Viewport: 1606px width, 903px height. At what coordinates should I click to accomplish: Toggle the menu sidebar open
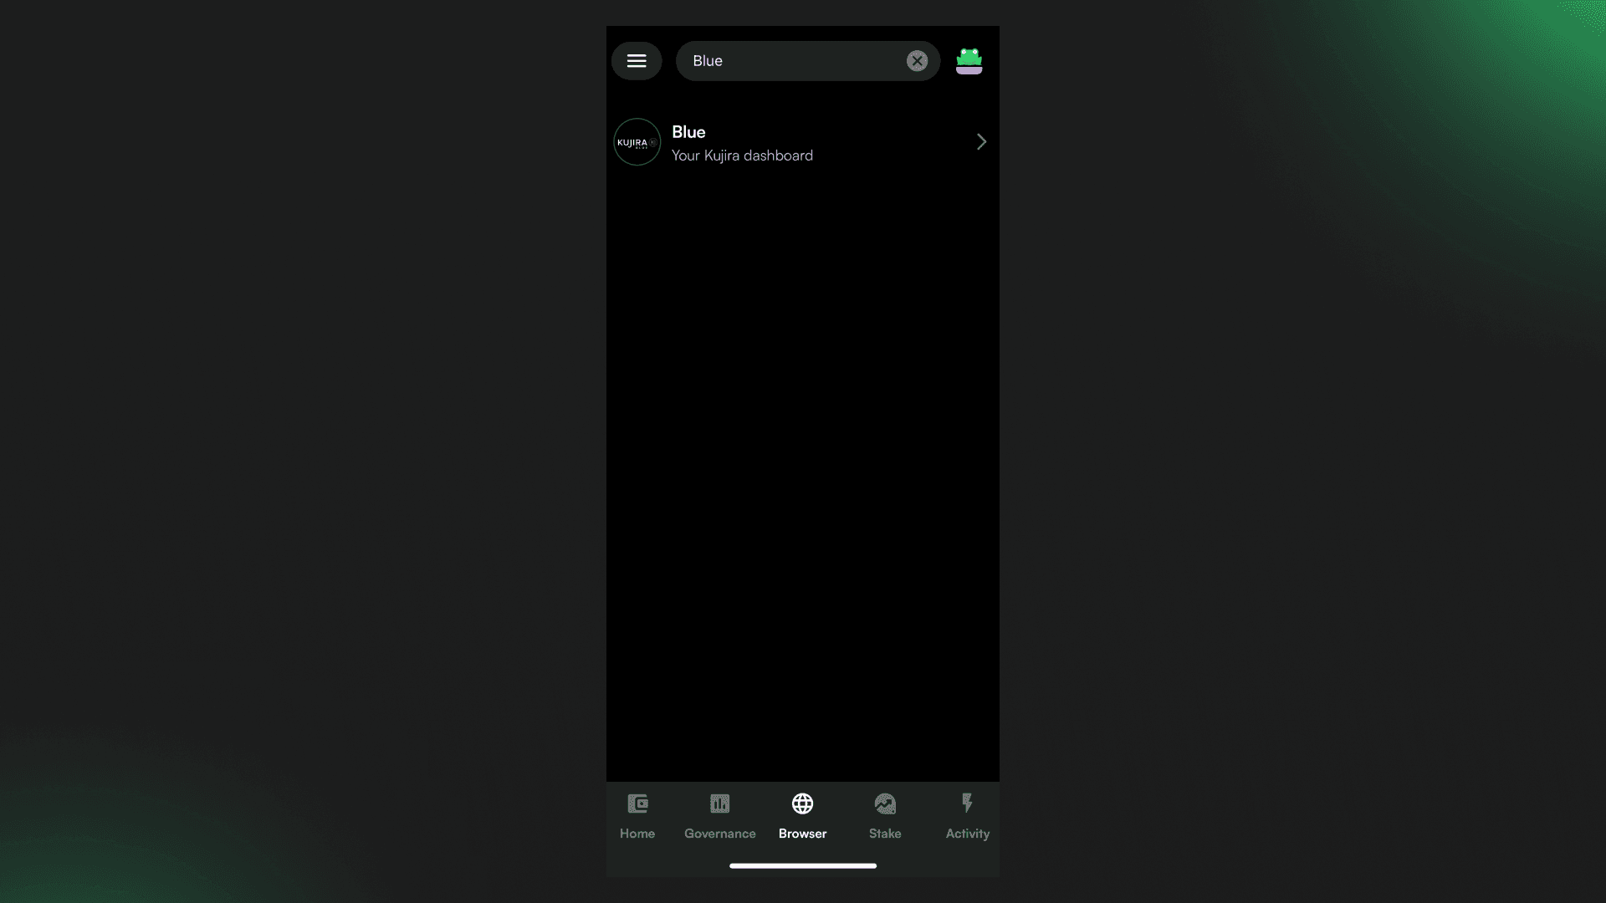tap(637, 61)
